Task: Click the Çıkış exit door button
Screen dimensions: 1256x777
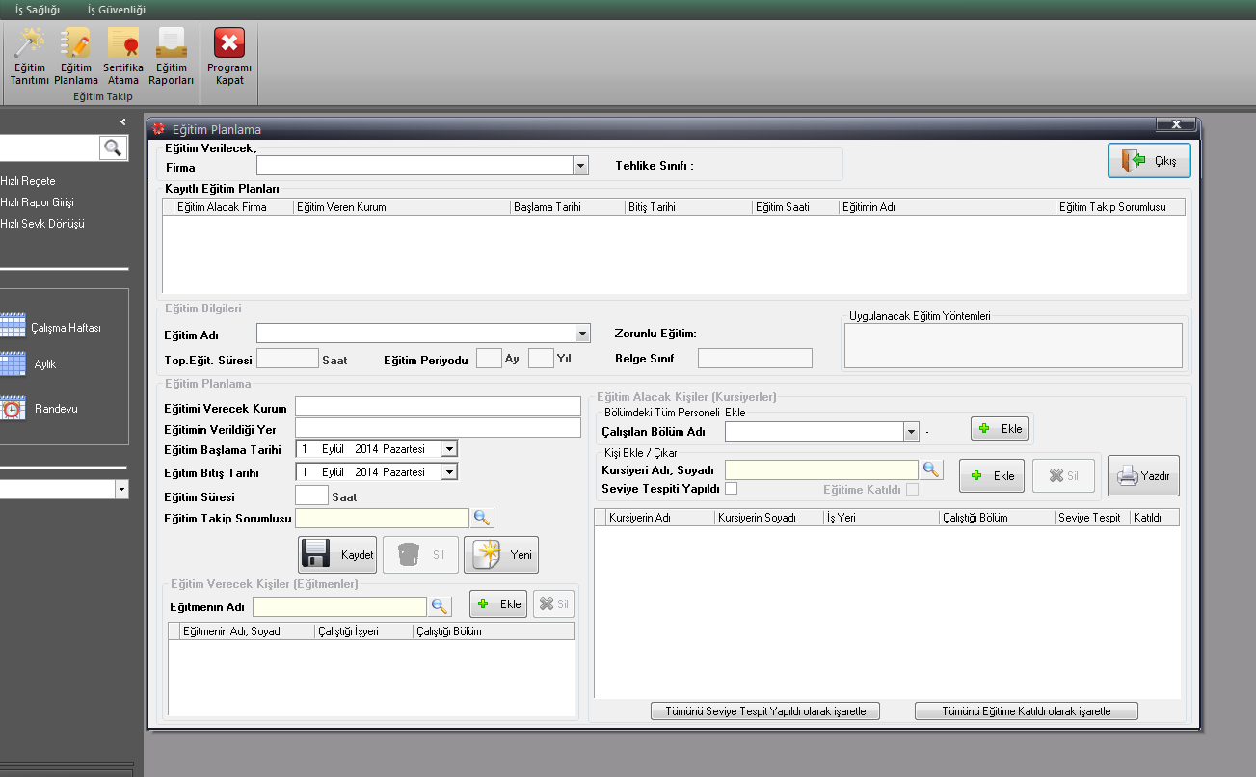Action: pyautogui.click(x=1149, y=161)
